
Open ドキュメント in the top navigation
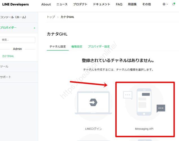(x=101, y=5)
